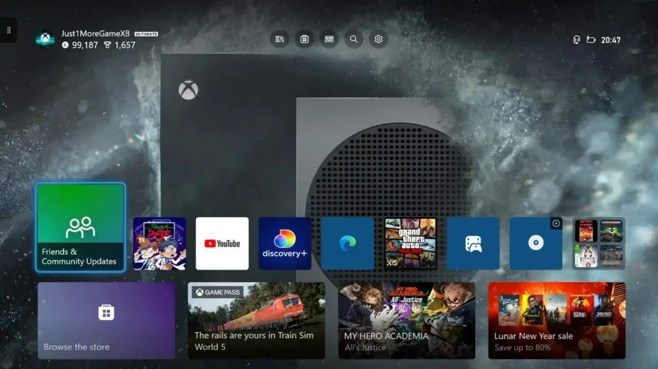Screen dimensions: 658x369
Task: Open the Settings gear icon
Action: pyautogui.click(x=378, y=39)
